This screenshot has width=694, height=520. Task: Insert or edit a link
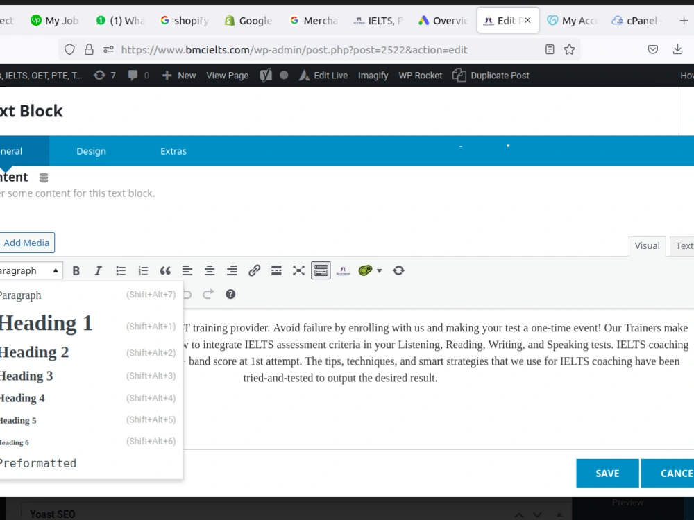tap(254, 270)
